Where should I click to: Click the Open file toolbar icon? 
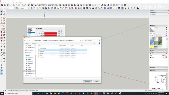5,5
